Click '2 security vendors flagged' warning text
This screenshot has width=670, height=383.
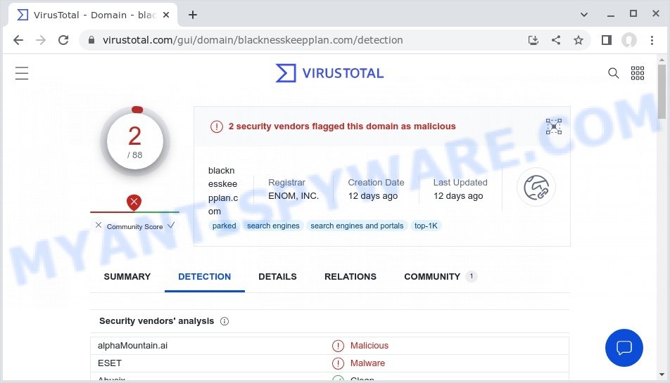(x=342, y=126)
